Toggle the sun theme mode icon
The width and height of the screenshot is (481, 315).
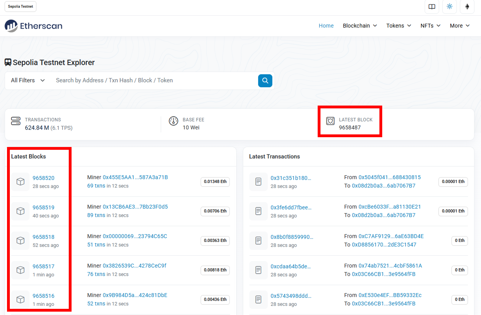[449, 6]
